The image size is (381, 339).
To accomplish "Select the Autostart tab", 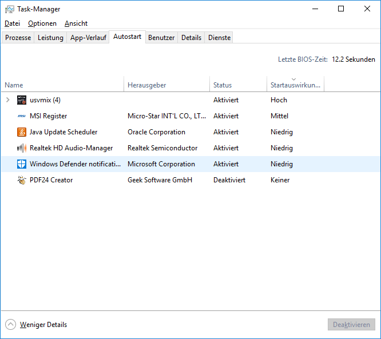I will tap(128, 37).
